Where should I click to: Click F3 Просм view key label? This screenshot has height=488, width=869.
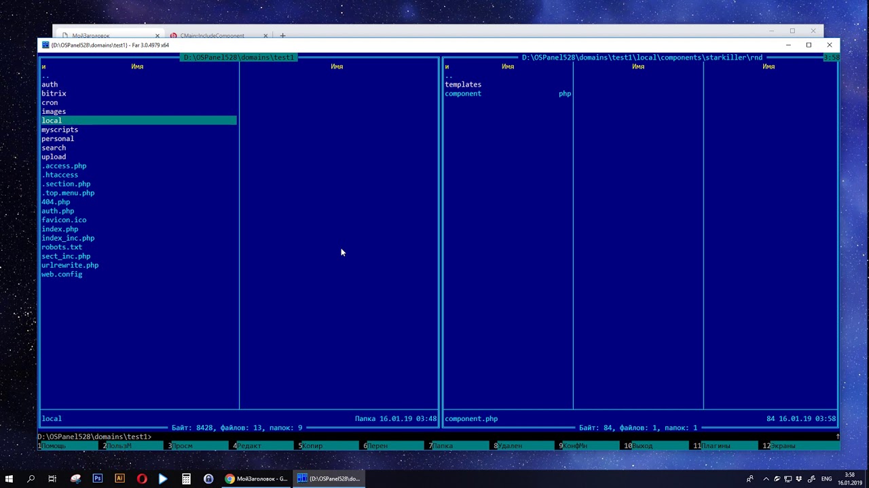click(x=182, y=445)
